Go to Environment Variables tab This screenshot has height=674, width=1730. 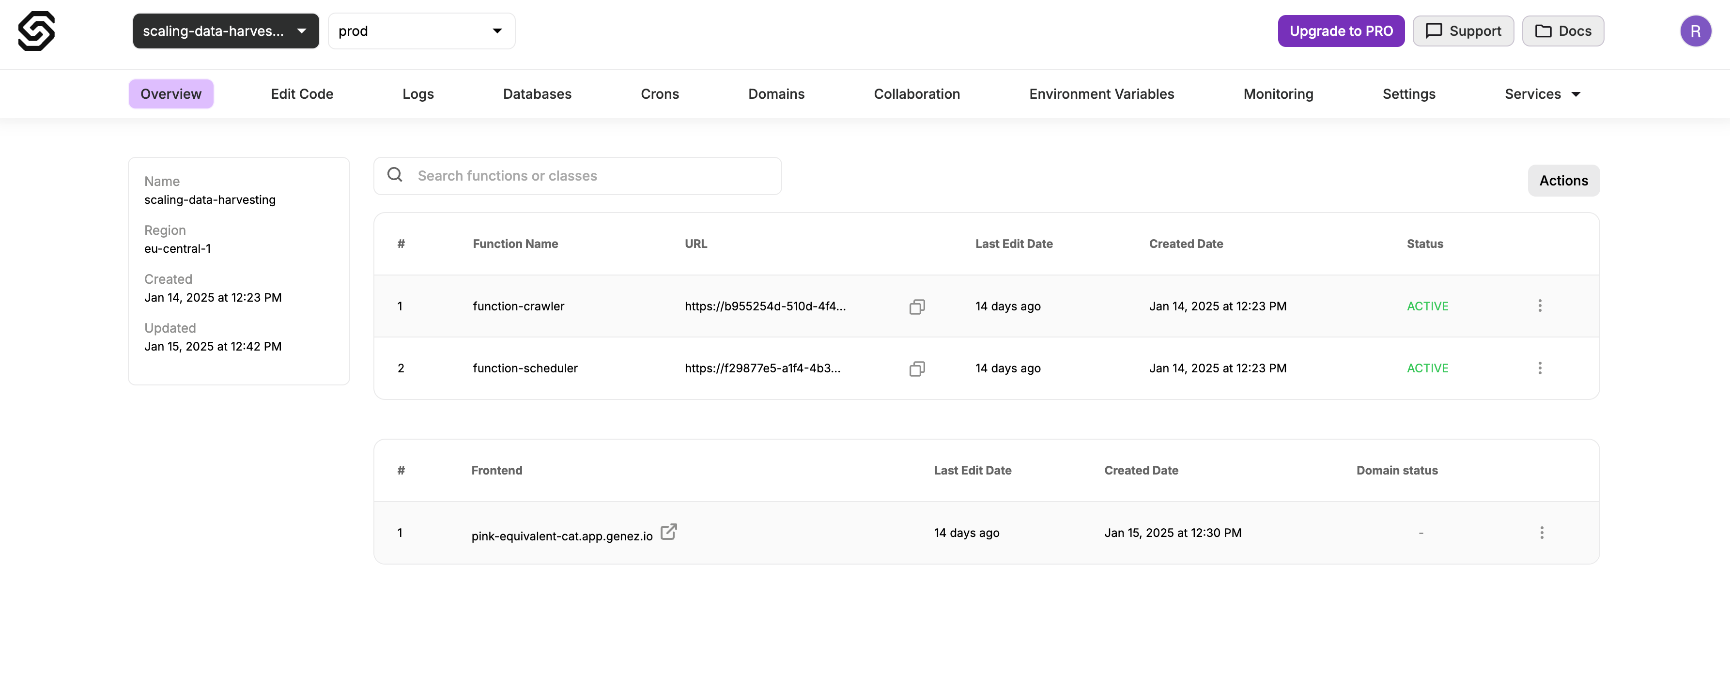(x=1101, y=94)
